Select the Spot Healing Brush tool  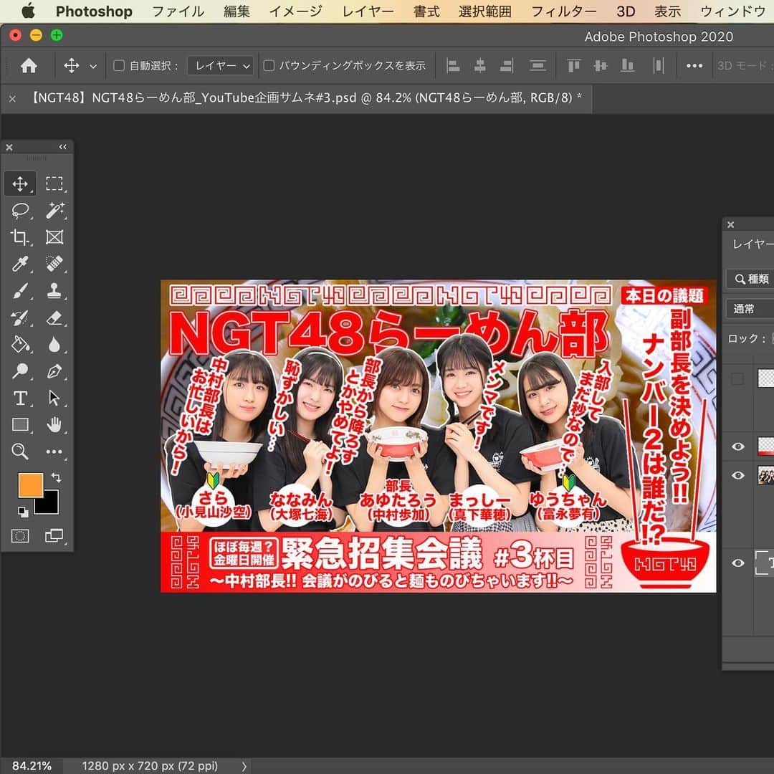point(54,264)
